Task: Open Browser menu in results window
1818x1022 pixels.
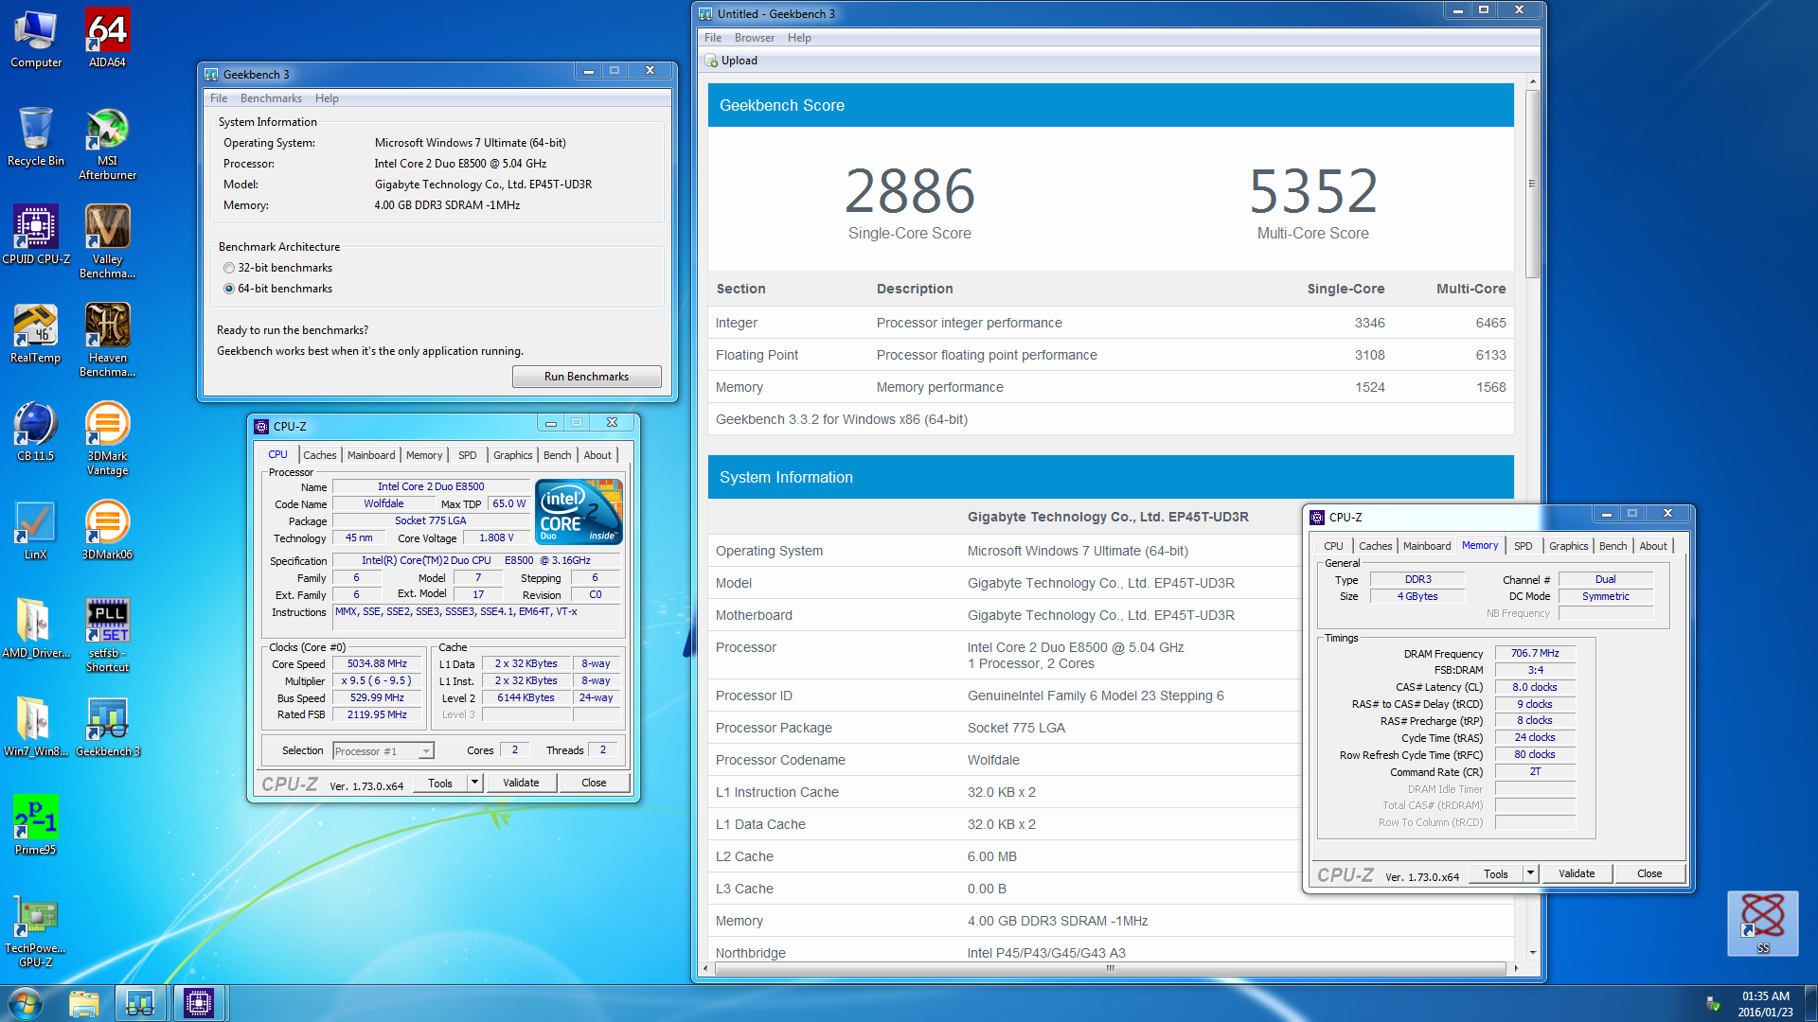Action: tap(755, 38)
